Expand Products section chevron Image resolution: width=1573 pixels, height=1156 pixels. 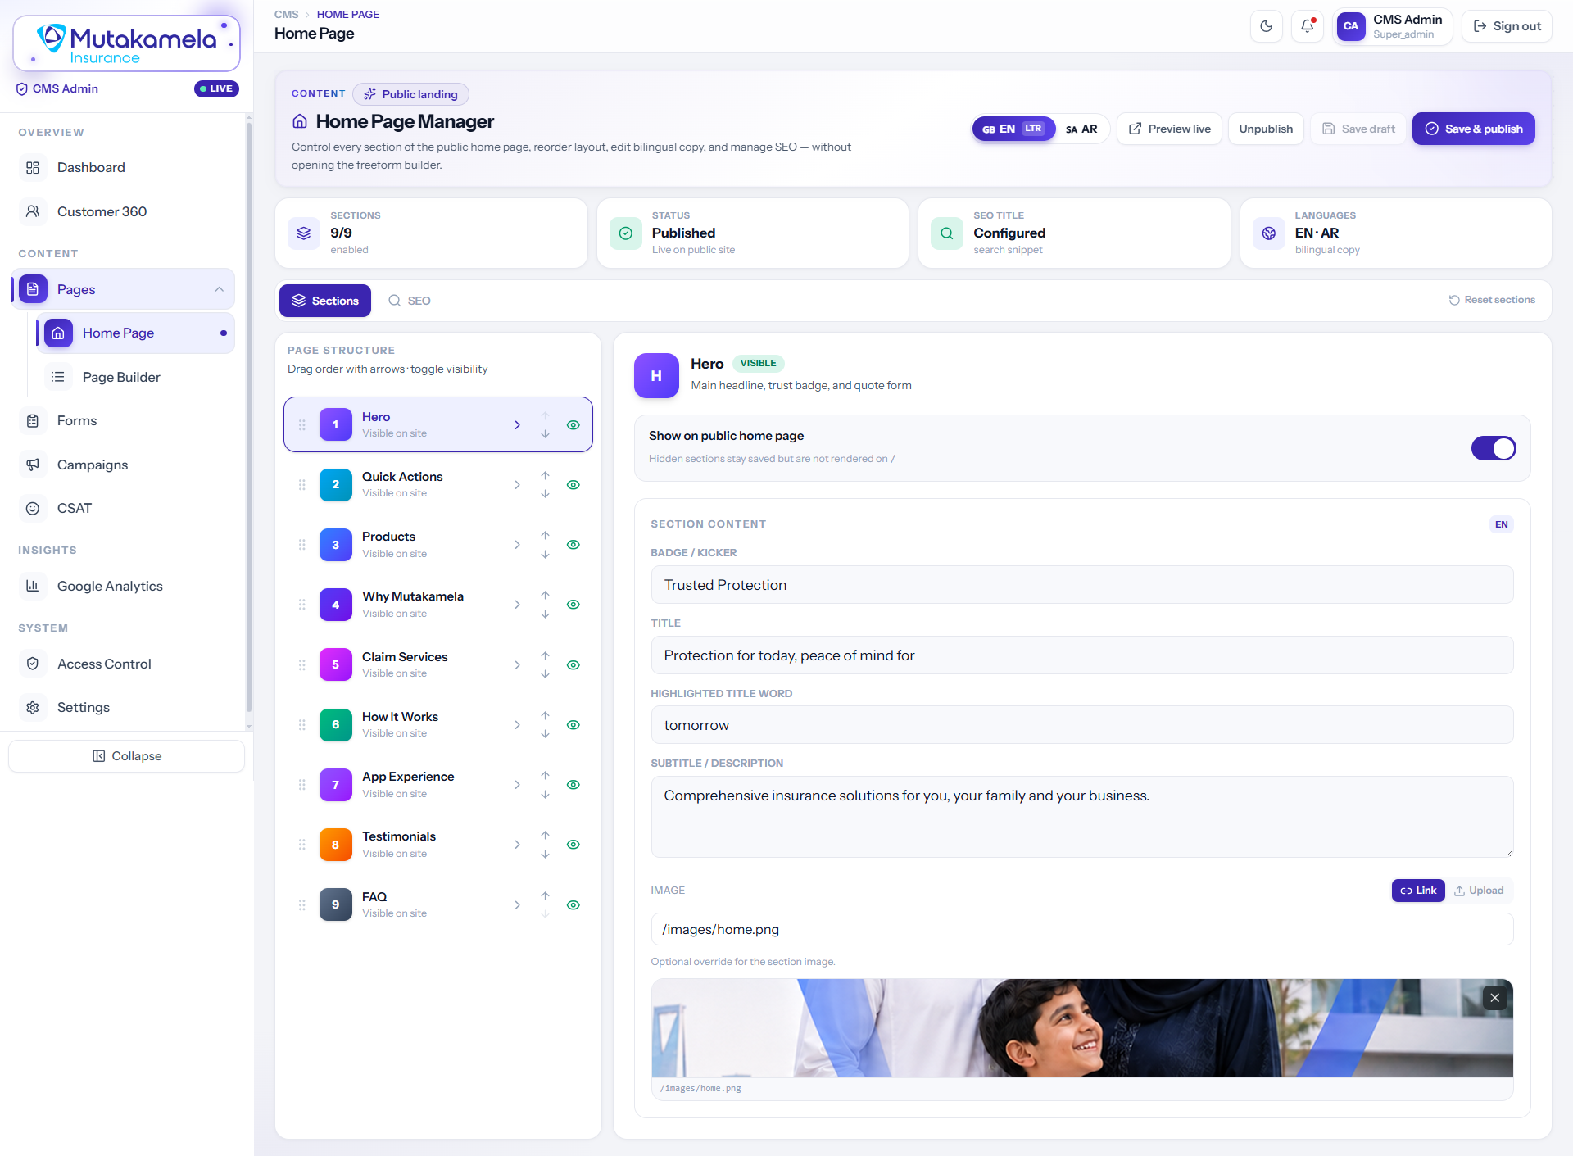tap(517, 545)
